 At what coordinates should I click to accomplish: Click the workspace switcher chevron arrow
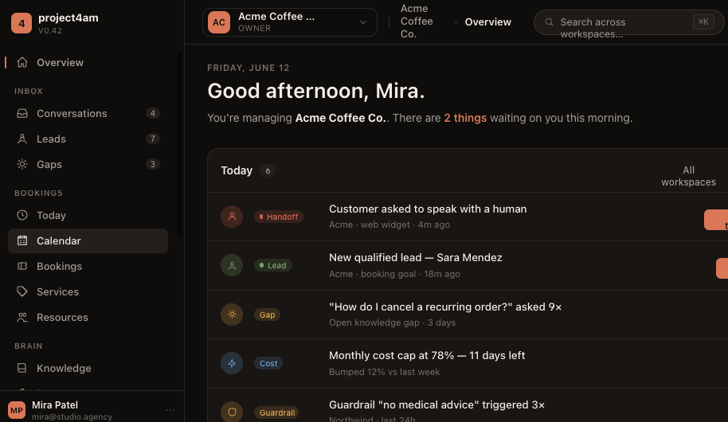363,22
